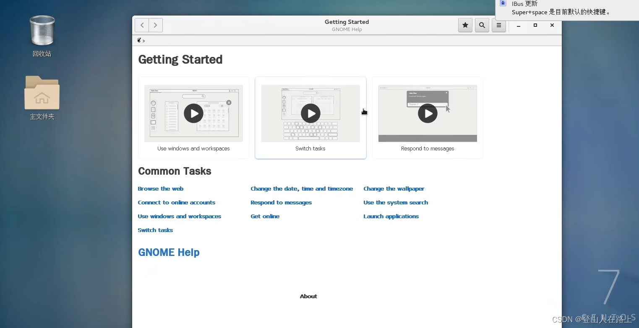Open Switch tasks link under Common Tasks

[155, 230]
